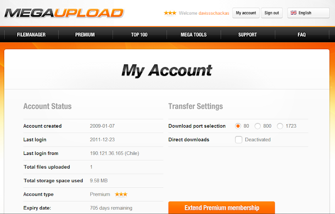Screen dimensions: 335x214
Task: Open MEGA TOOLS from the navigation bar
Action: pyautogui.click(x=194, y=35)
